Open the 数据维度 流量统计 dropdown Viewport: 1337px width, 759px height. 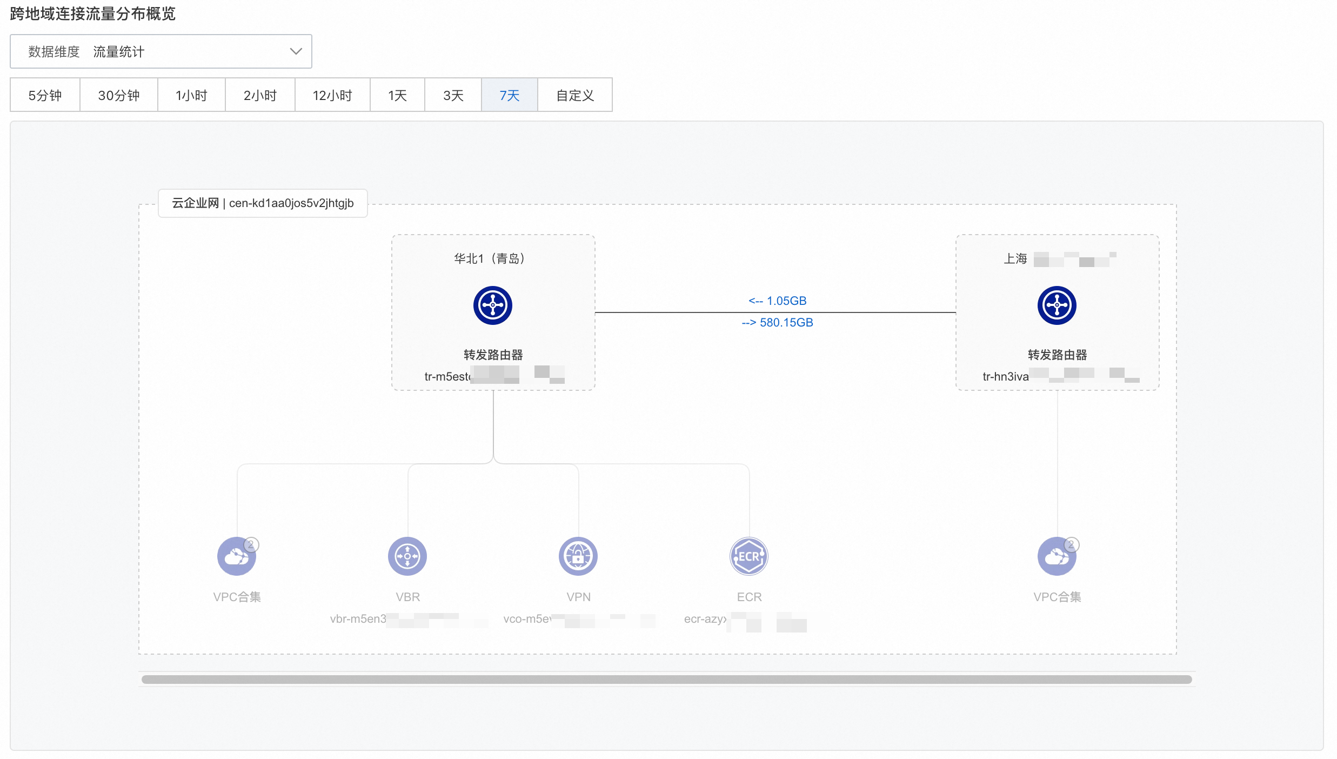pos(161,51)
